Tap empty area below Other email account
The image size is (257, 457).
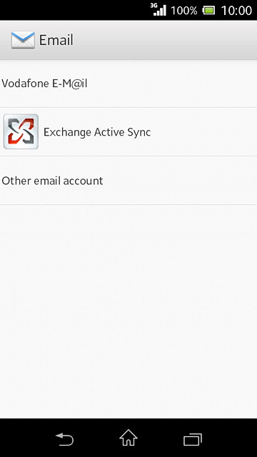coord(128,311)
